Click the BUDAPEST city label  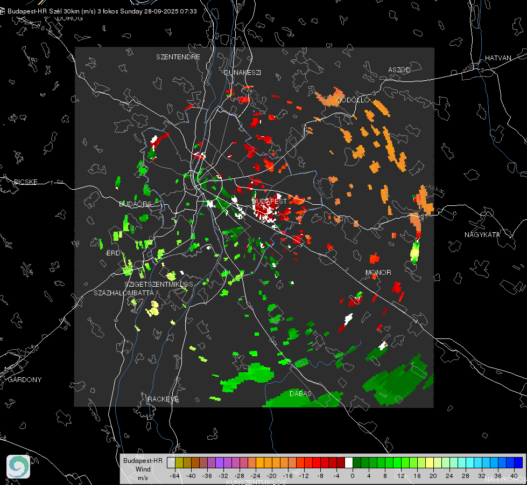click(x=269, y=201)
